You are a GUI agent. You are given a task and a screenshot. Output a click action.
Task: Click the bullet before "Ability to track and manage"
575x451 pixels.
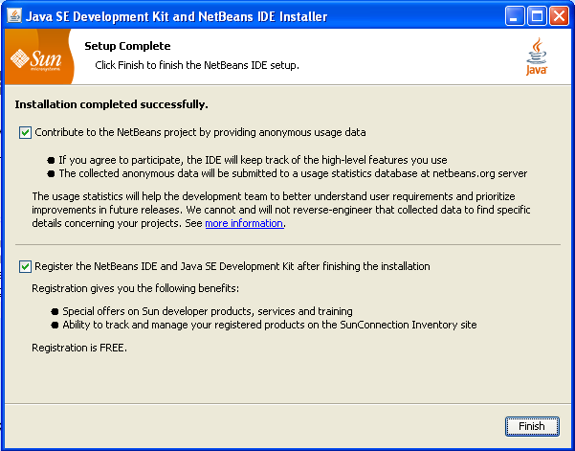(55, 325)
